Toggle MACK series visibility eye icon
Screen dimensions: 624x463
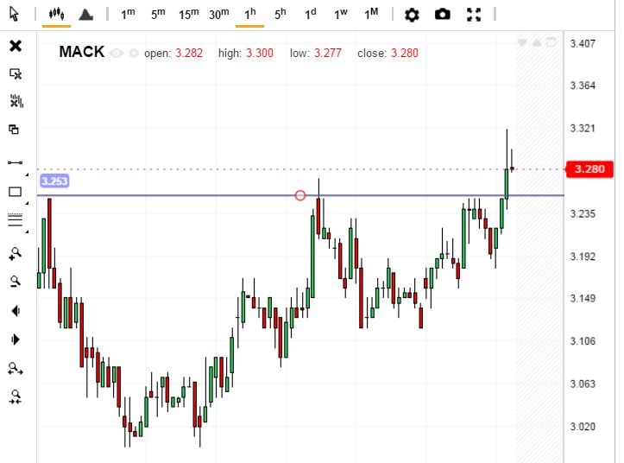pyautogui.click(x=117, y=53)
